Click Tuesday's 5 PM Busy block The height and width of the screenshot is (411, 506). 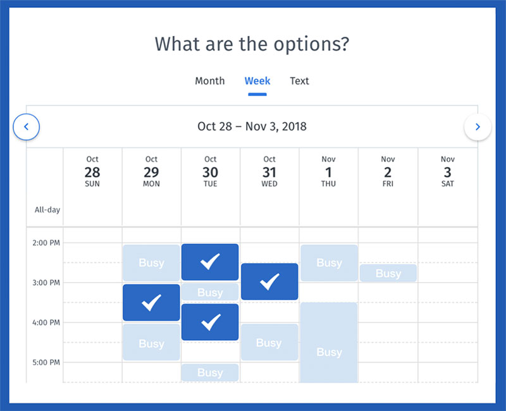(210, 372)
